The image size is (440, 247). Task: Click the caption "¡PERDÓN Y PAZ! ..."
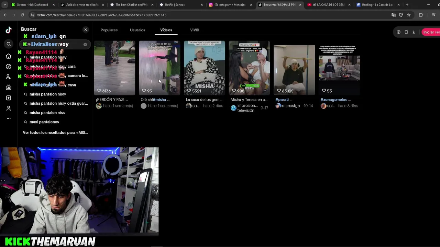(x=112, y=99)
